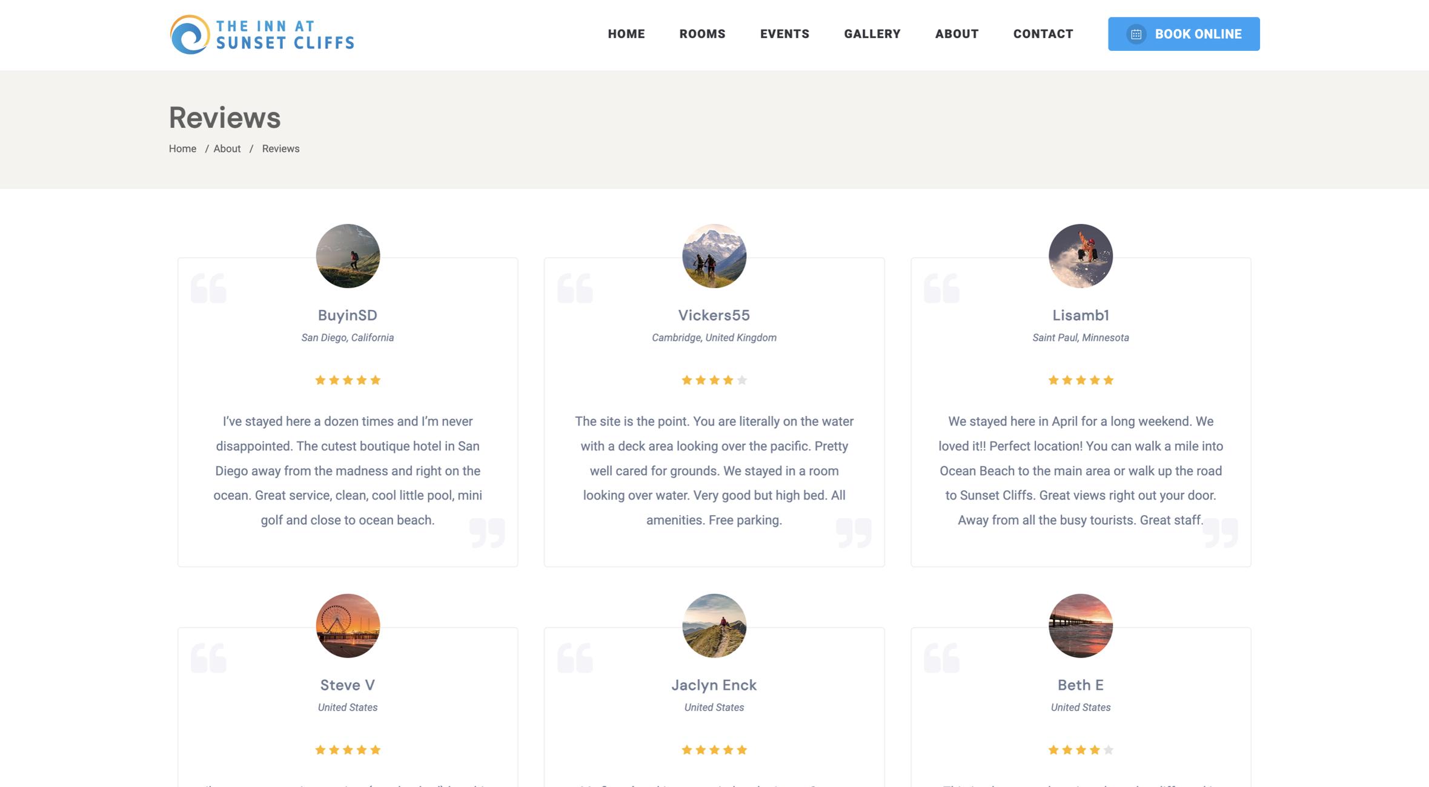This screenshot has width=1429, height=787.
Task: Go to the Home menu item
Action: pos(626,34)
